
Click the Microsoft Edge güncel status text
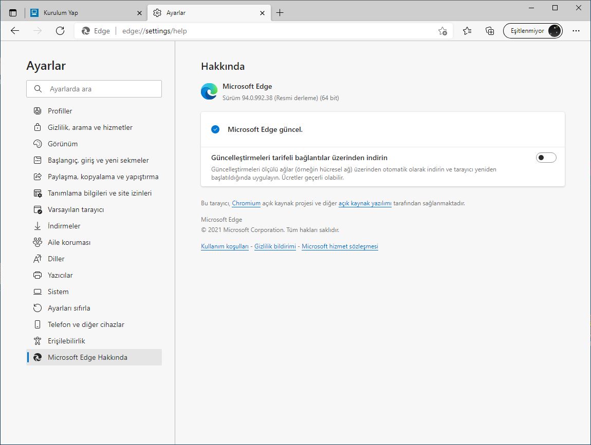tap(265, 129)
